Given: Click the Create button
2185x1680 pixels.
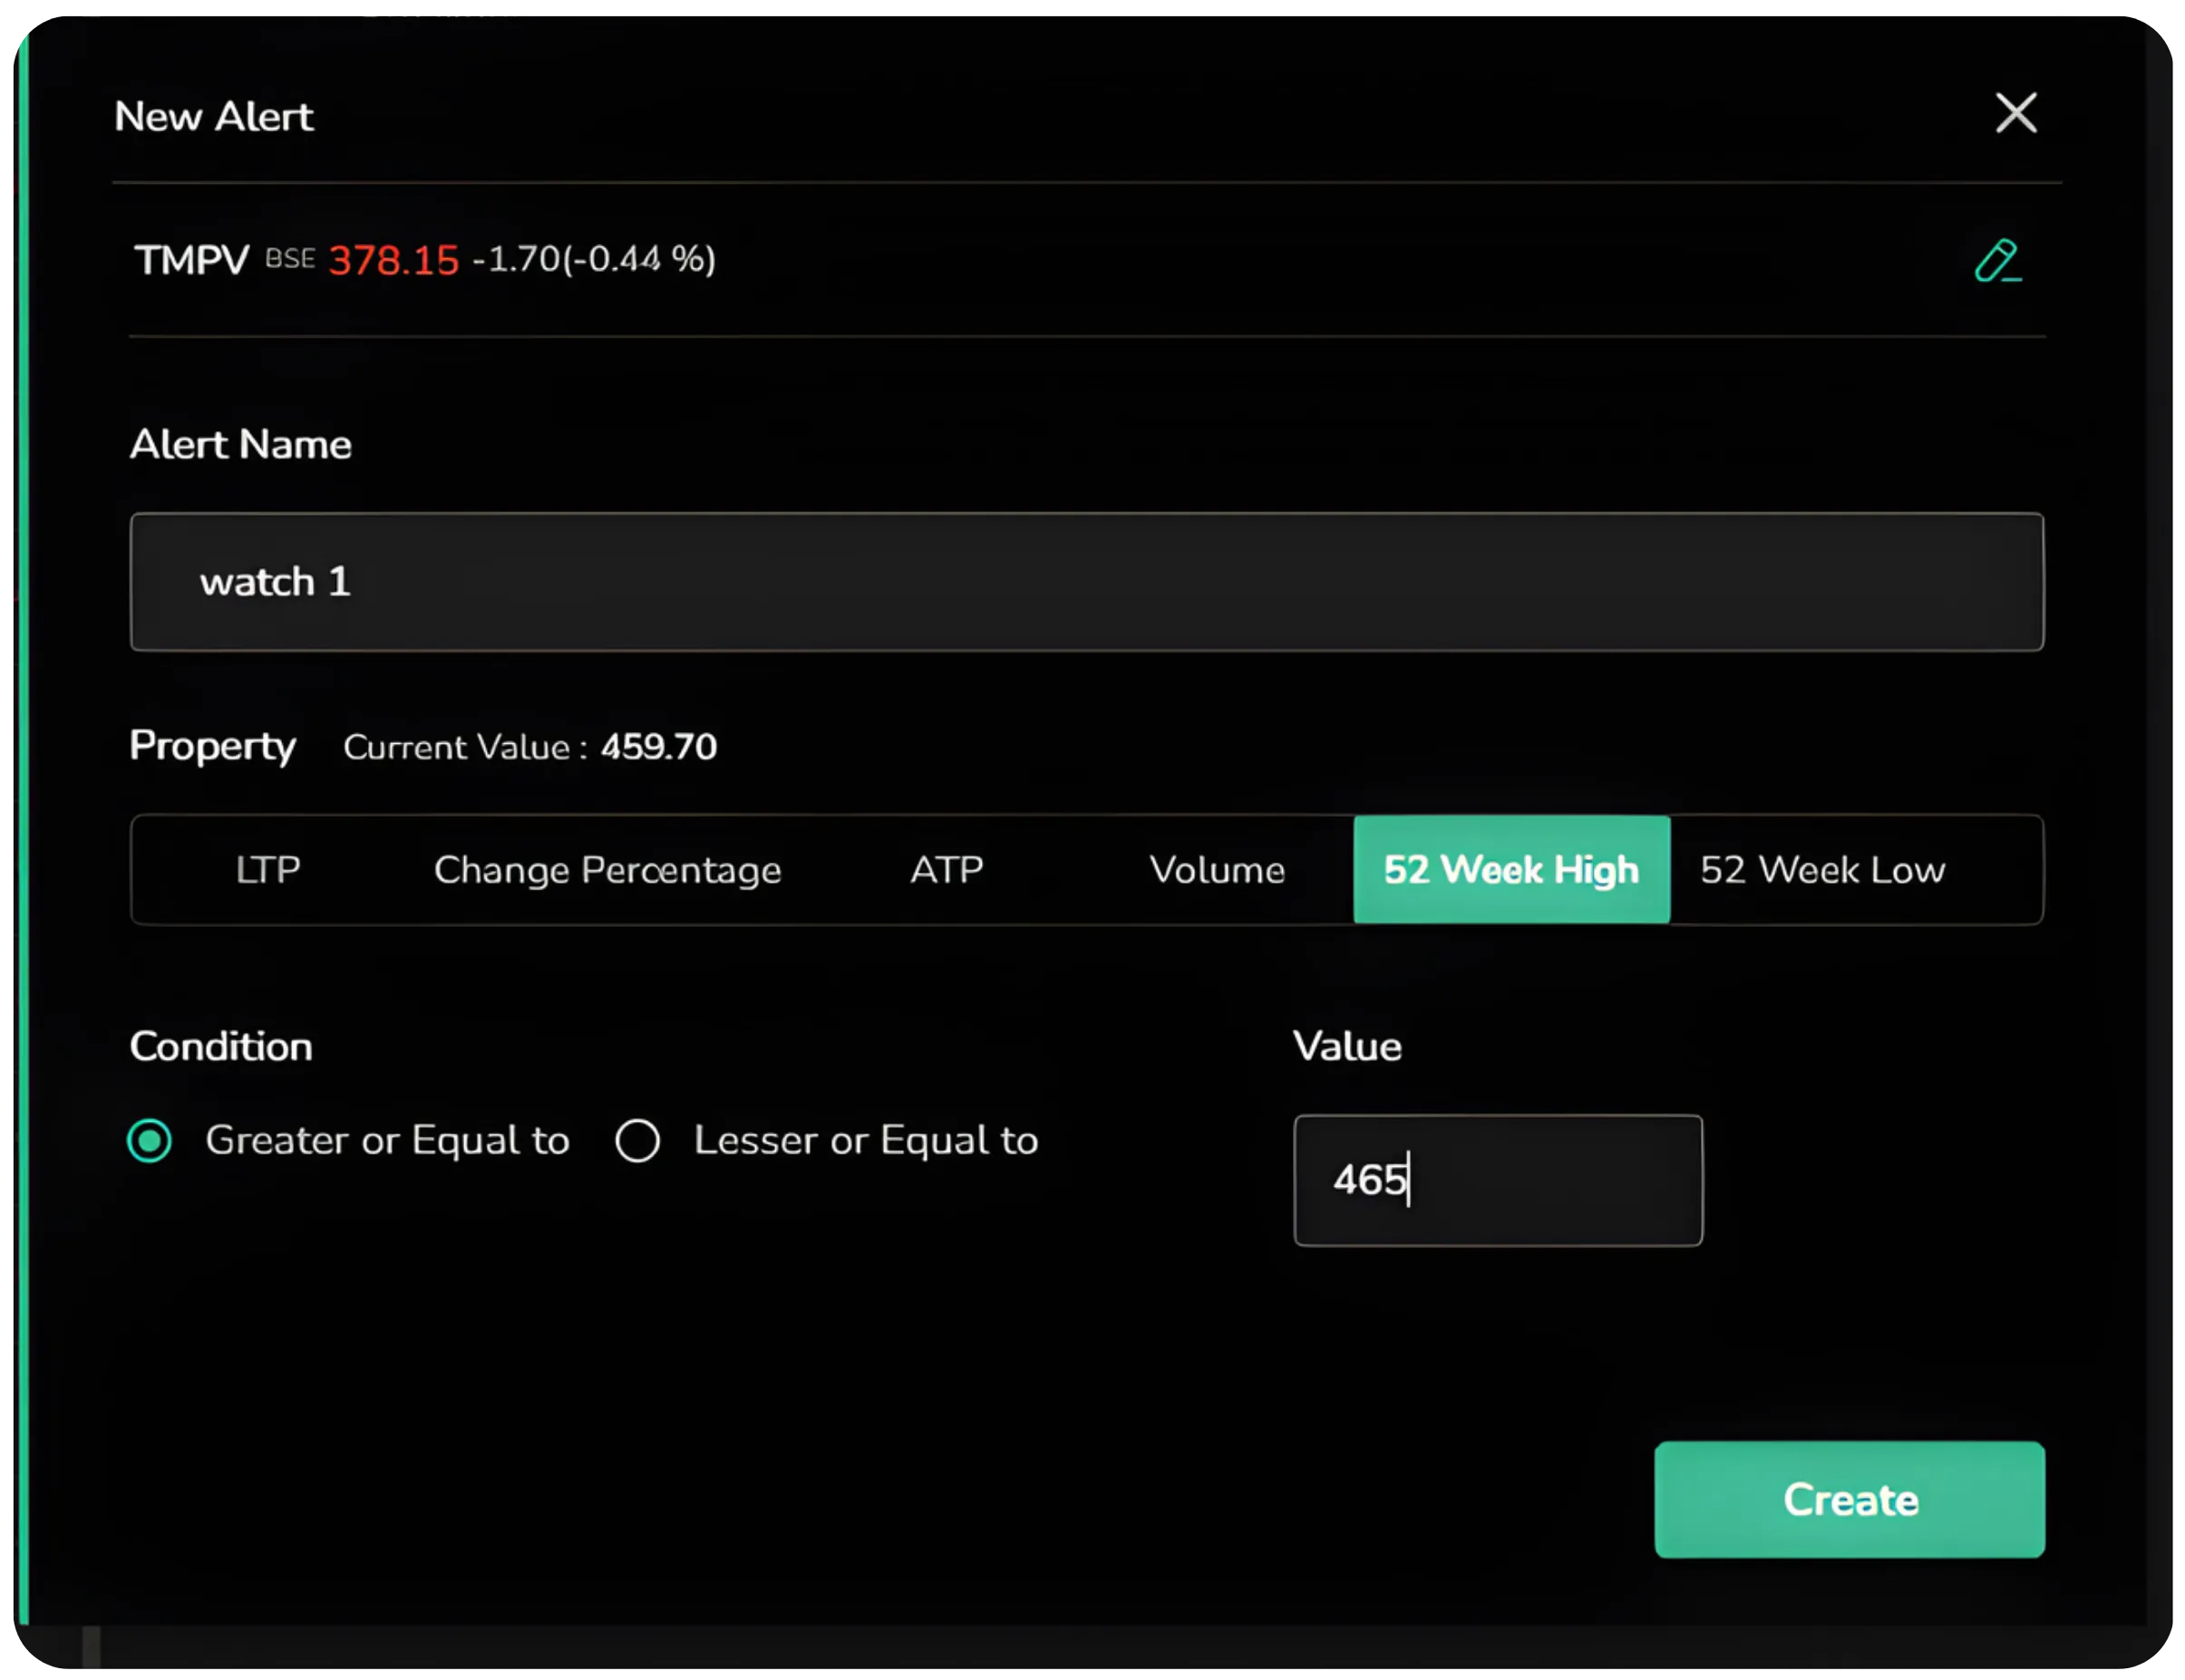Looking at the screenshot, I should point(1849,1500).
